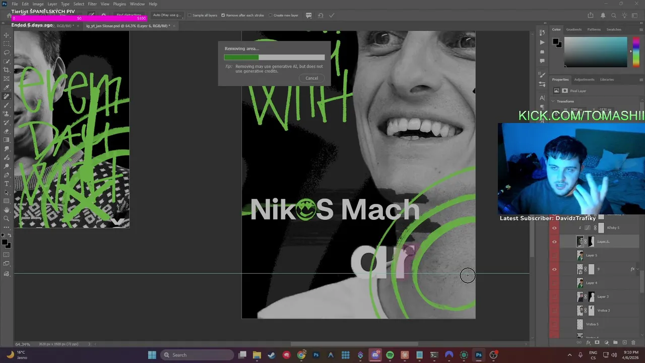Select the Pen tool

pos(7,175)
